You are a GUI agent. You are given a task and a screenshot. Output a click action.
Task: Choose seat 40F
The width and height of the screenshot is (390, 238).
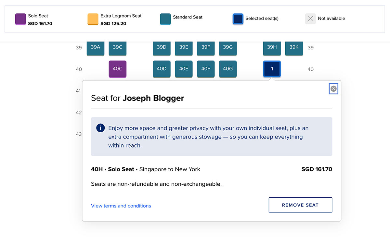click(206, 69)
